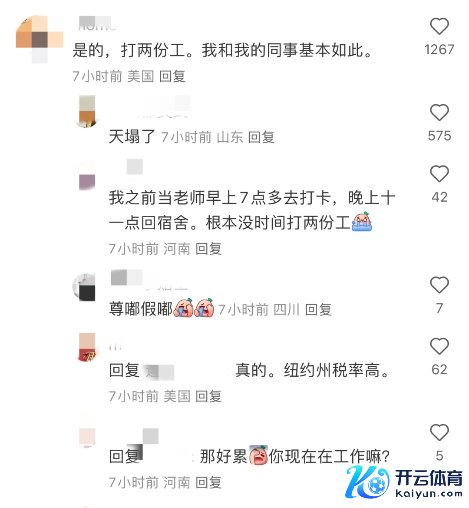This screenshot has width=469, height=508.
Task: Open the avatar of the 天塌了 commenter
Action: coord(87,112)
